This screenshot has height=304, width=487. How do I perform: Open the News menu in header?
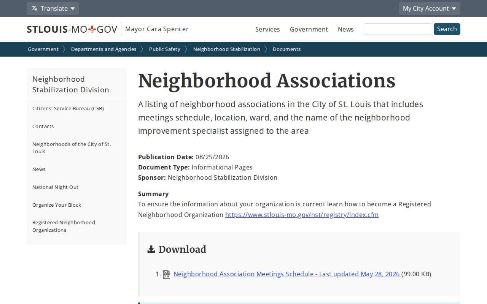click(x=346, y=29)
